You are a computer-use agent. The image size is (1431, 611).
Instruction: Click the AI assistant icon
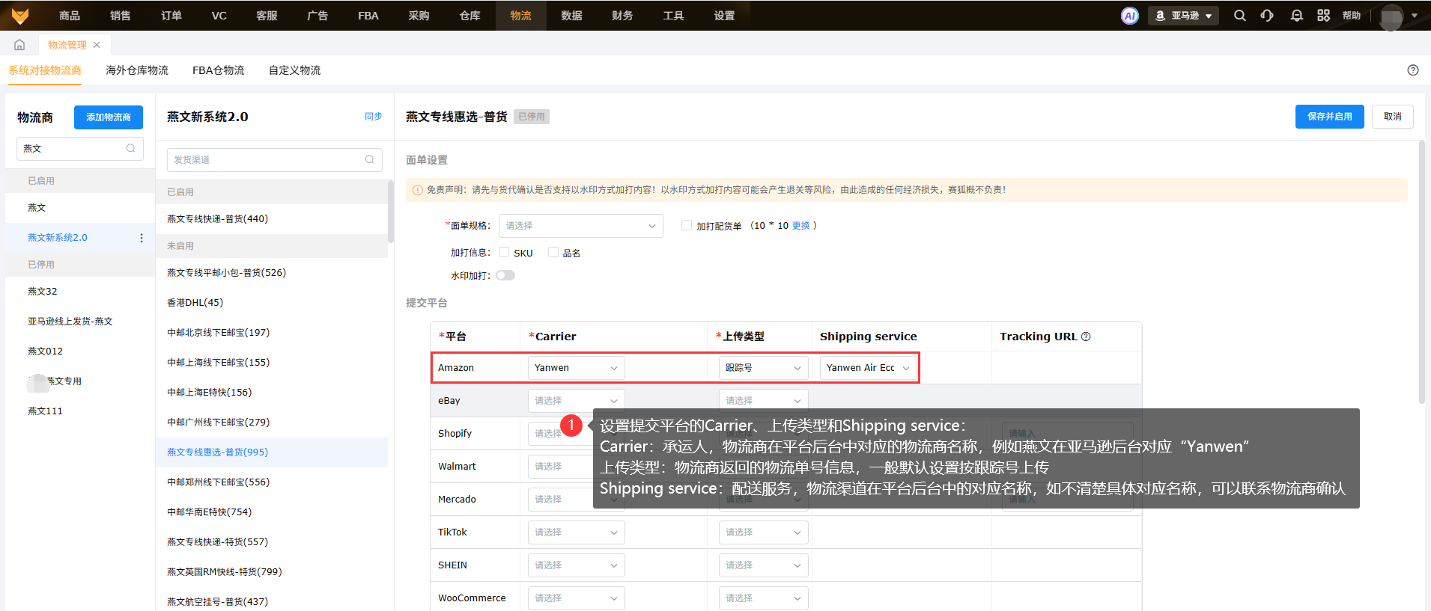[x=1129, y=16]
